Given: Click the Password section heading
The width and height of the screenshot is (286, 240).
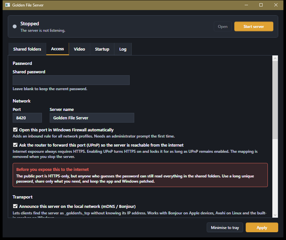Looking at the screenshot, I should 22,63.
